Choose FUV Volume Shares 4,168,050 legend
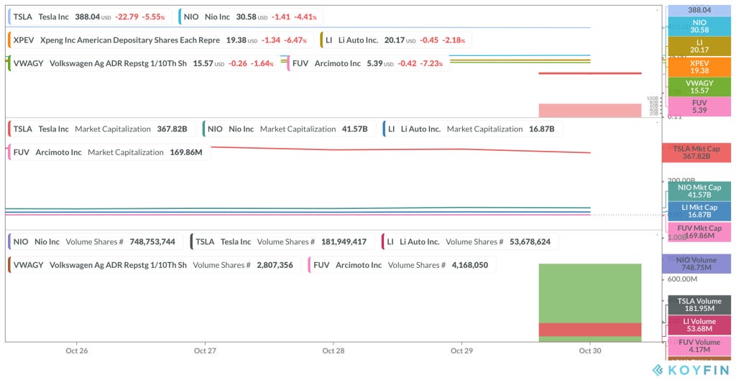The width and height of the screenshot is (736, 380). pos(402,264)
